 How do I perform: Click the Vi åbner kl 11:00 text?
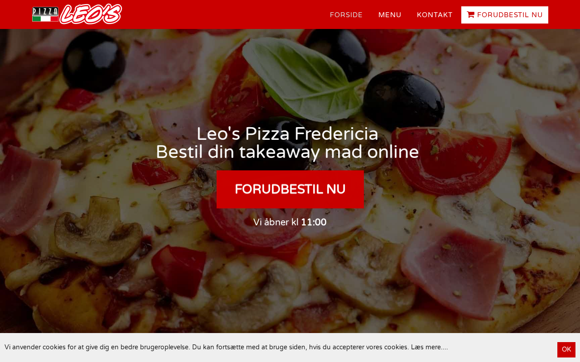[x=290, y=222]
